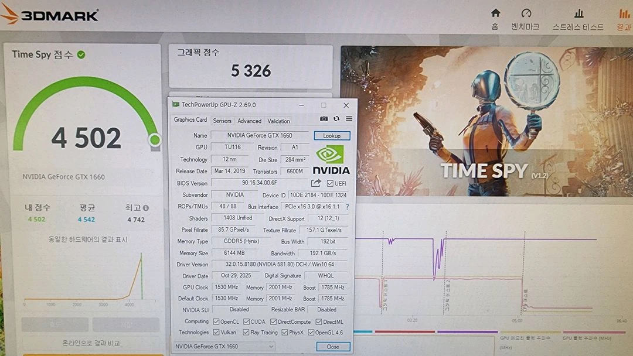Click the Digital Signature value WHQL

point(326,276)
